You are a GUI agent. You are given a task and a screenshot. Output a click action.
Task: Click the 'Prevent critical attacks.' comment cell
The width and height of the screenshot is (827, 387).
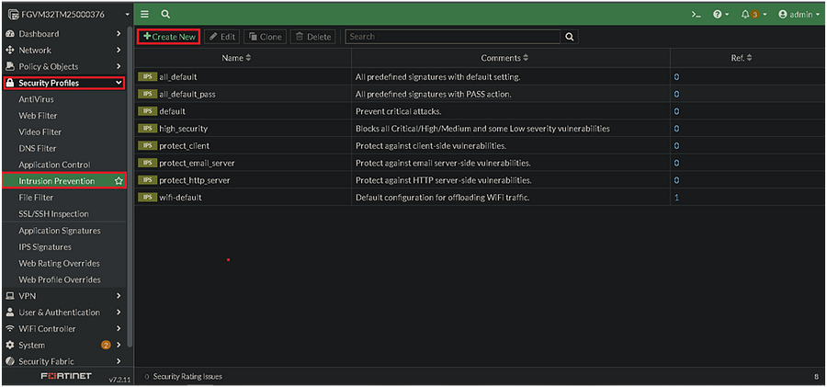click(x=511, y=111)
